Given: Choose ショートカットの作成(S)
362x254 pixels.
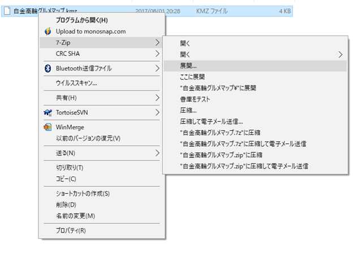Looking at the screenshot, I should [102, 194].
